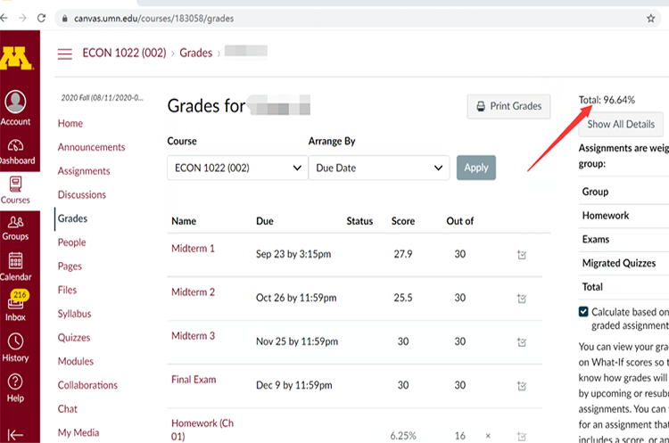The image size is (669, 443).
Task: Open Quizzes in course menu
Action: click(x=74, y=338)
